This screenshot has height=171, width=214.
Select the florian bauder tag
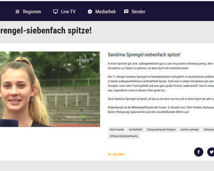[117, 130]
